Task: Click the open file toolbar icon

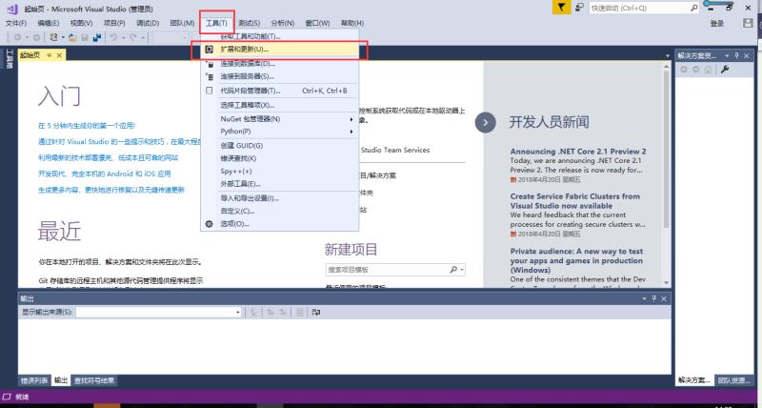Action: (72, 37)
